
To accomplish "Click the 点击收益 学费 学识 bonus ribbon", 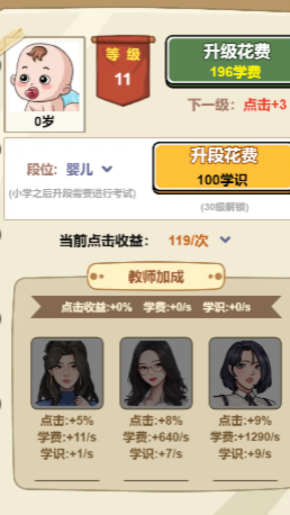I will click(x=156, y=307).
